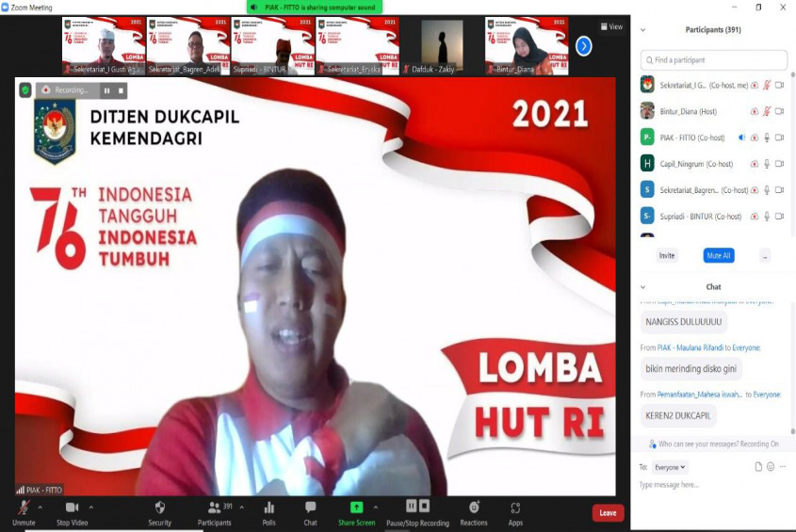Screen dimensions: 796x532
Task: Open the To: Everyone recipient dropdown
Action: tap(670, 467)
